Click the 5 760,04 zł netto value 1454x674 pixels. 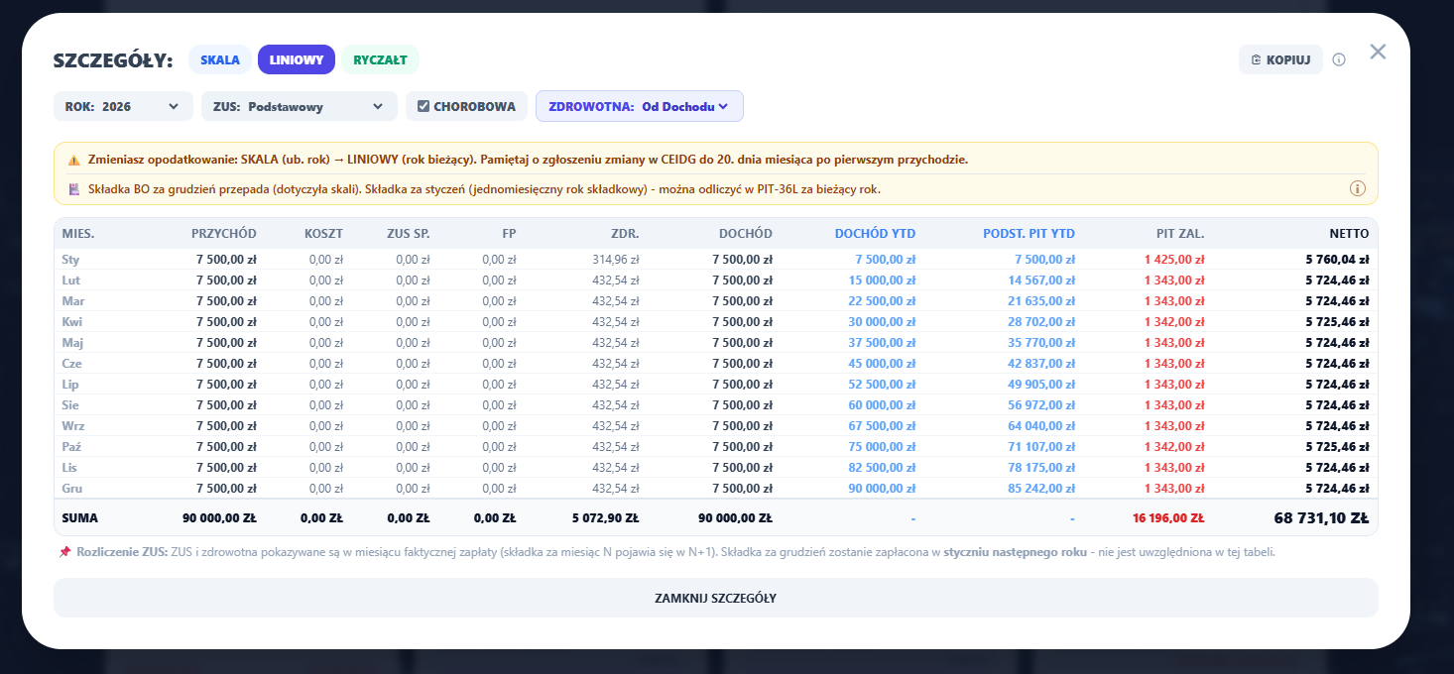pyautogui.click(x=1337, y=260)
